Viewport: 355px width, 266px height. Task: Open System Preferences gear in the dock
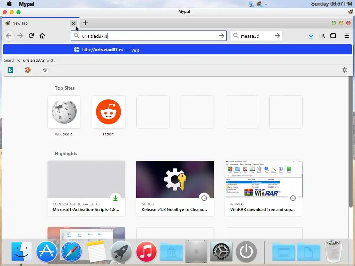pyautogui.click(x=221, y=251)
